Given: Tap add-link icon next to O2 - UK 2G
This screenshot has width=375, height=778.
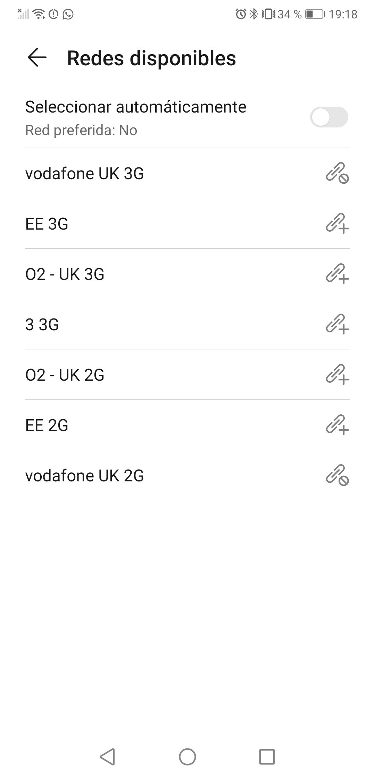Looking at the screenshot, I should (337, 374).
